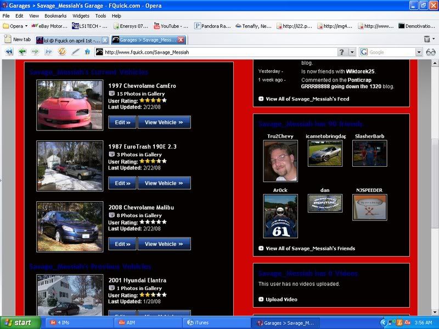Click the Google search field
This screenshot has height=329, width=439.
tap(391, 52)
